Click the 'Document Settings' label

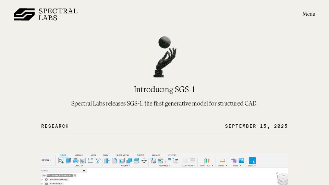pos(59,180)
